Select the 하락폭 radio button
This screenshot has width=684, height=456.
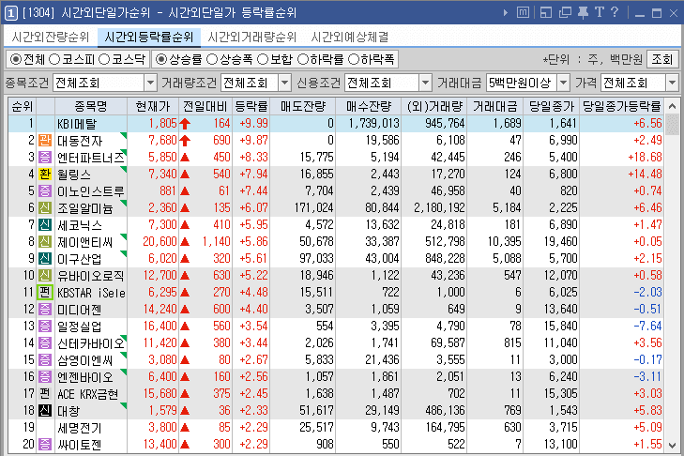click(x=354, y=59)
